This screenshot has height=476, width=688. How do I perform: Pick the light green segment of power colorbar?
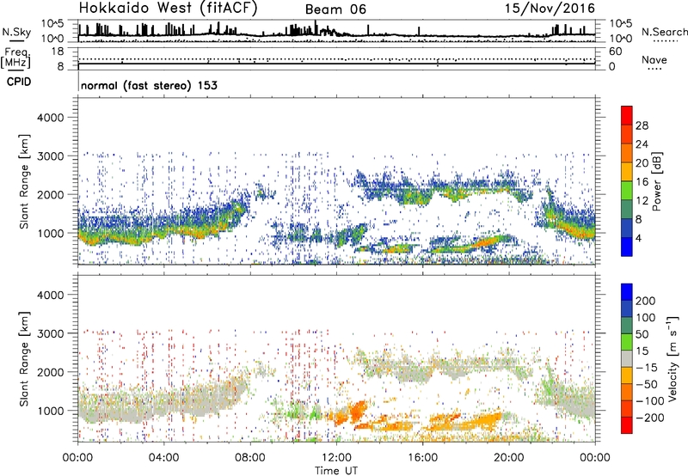click(627, 191)
